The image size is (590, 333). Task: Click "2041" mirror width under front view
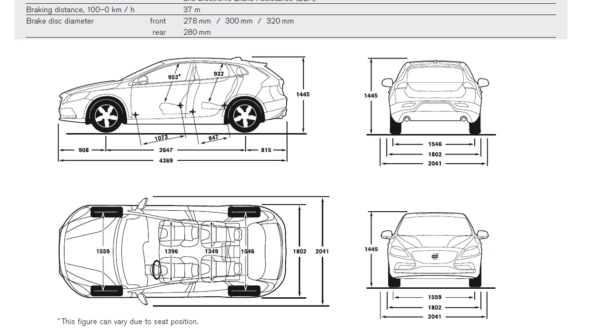(x=435, y=316)
